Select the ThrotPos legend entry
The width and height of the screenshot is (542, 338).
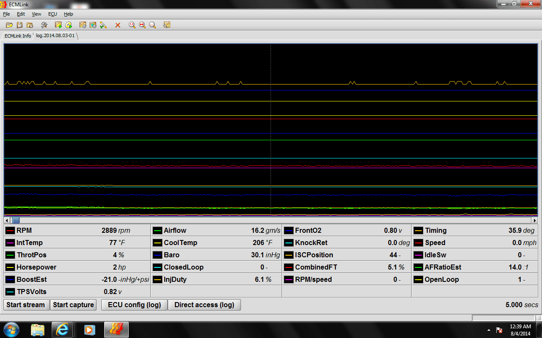(77, 255)
